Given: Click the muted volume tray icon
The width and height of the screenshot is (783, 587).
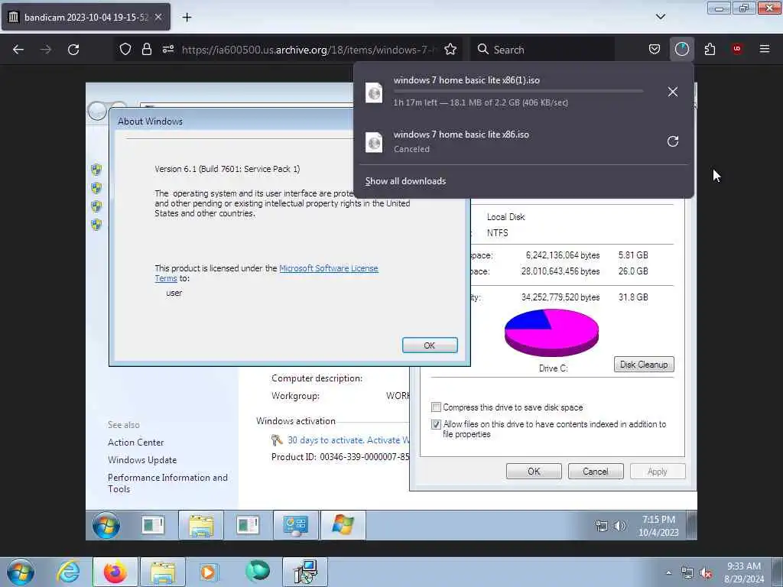Looking at the screenshot, I should coord(706,573).
